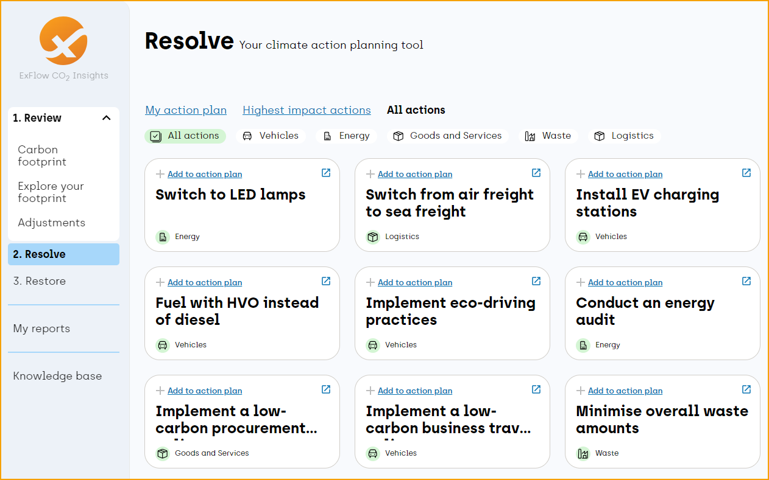Open "Fuel with HVO instead of diesel" externally
The height and width of the screenshot is (480, 769).
point(325,281)
